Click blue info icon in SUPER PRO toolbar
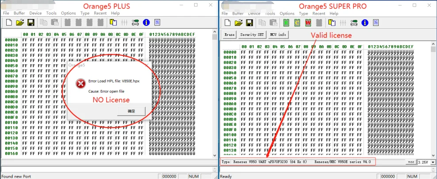The height and width of the screenshot is (179, 437). (365, 23)
